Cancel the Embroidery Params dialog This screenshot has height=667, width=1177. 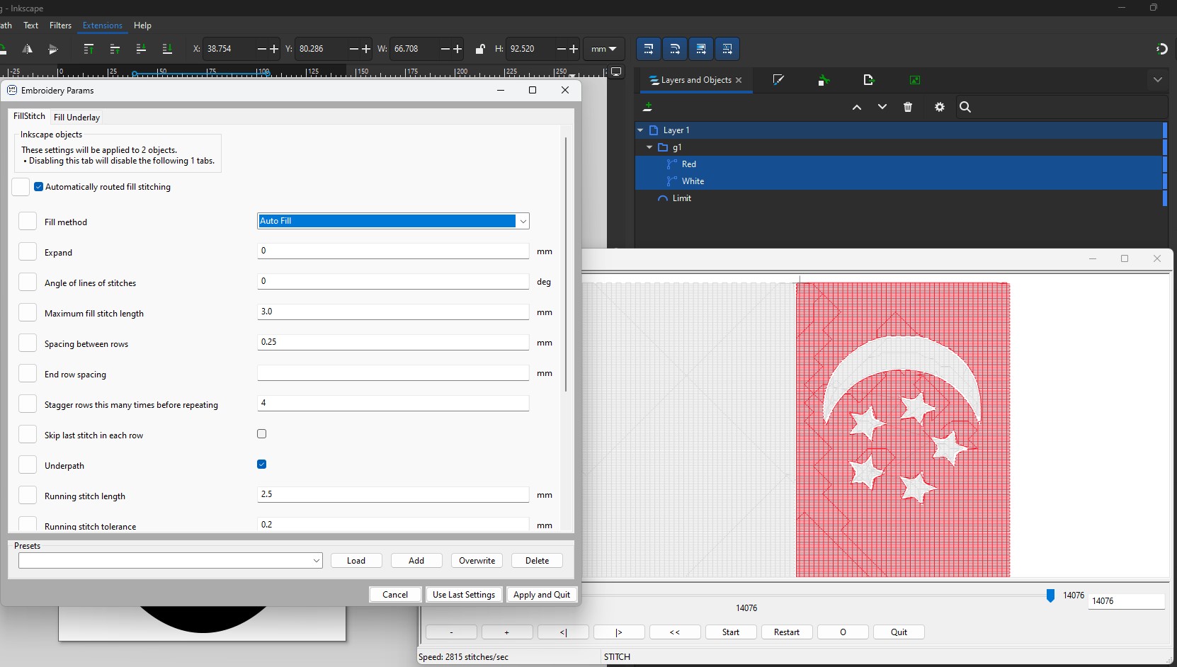point(395,595)
